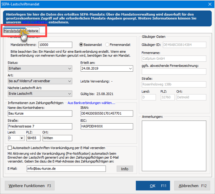Choose the Firmenmandat radio option
Viewport: 215px width, 194px height.
(107, 45)
